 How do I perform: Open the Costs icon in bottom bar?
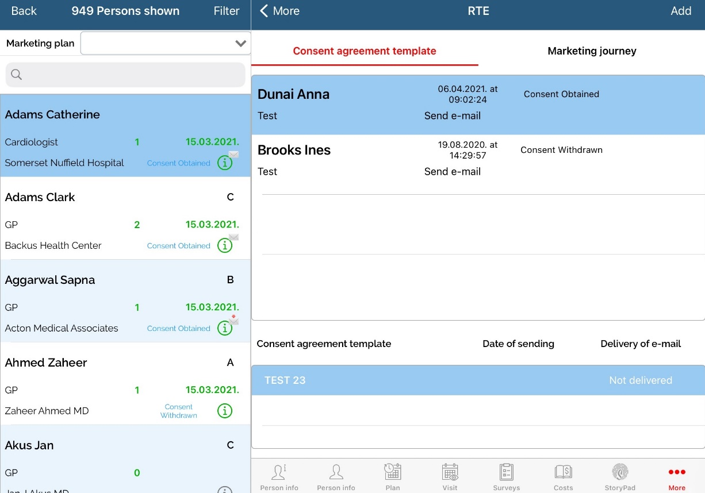click(563, 472)
